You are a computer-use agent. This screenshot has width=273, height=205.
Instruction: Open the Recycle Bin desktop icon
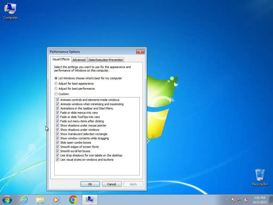260,177
